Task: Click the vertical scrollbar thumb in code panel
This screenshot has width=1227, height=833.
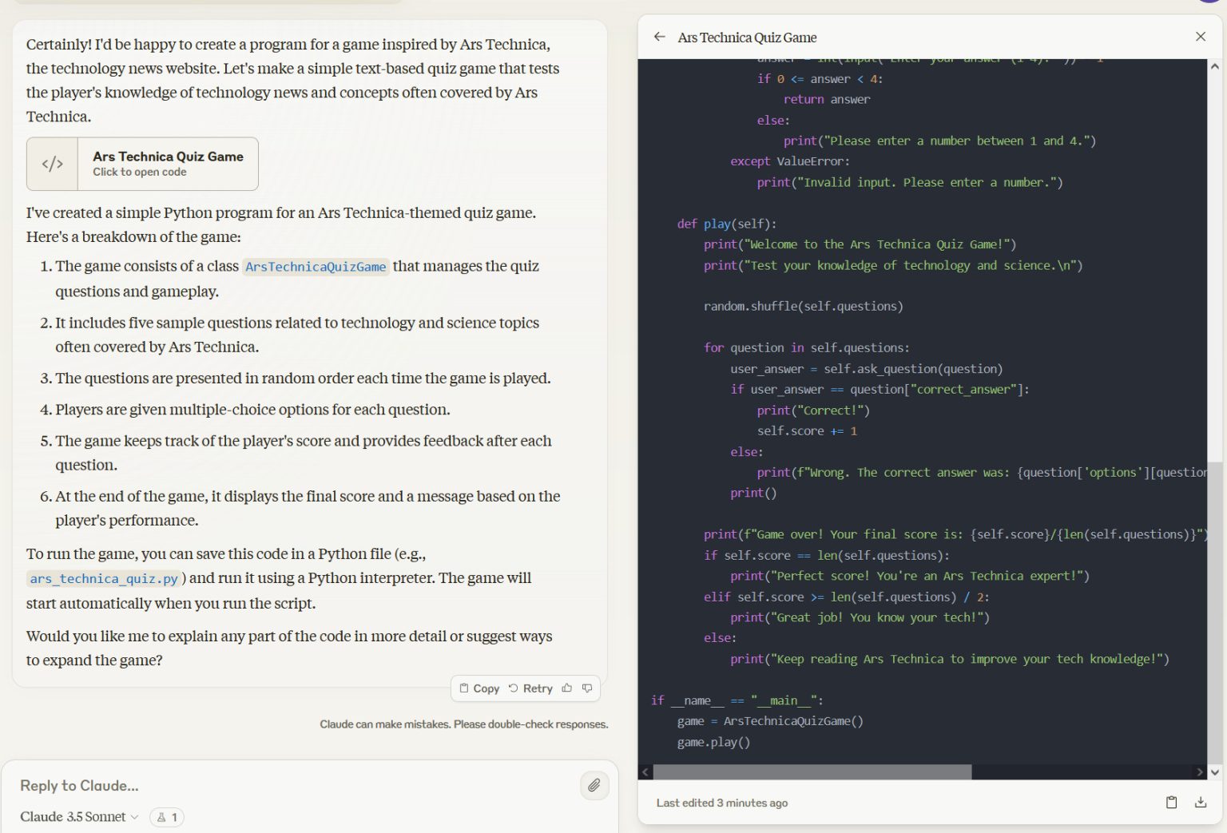Action: tap(1214, 611)
